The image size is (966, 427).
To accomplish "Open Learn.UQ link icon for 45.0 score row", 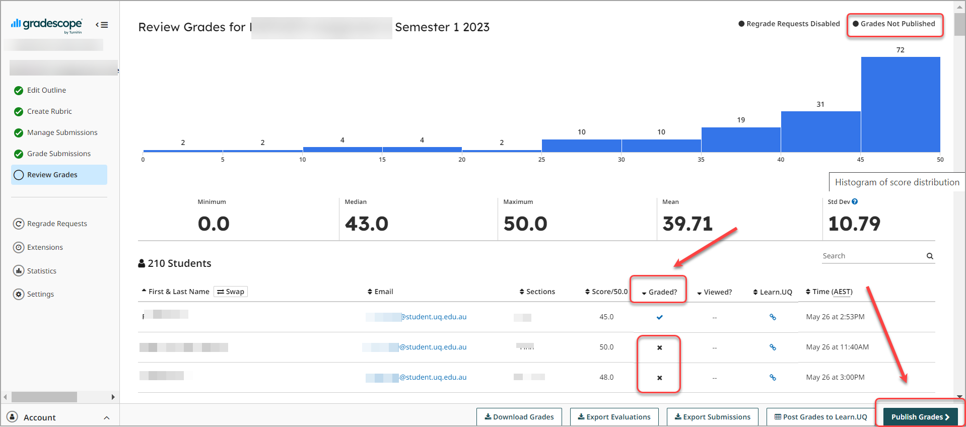I will 773,317.
